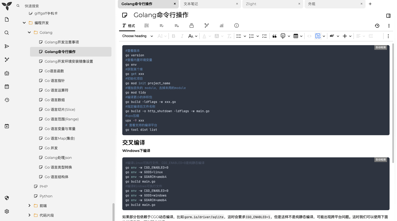Remove text formatting icon
The width and height of the screenshot is (397, 221).
pyautogui.click(x=229, y=36)
